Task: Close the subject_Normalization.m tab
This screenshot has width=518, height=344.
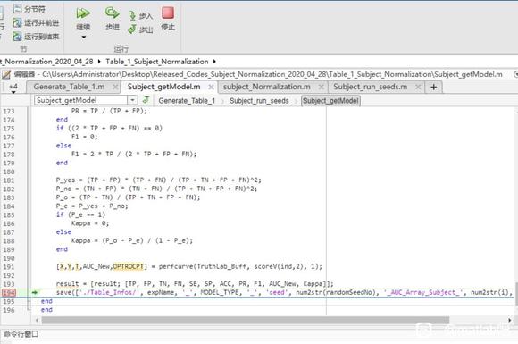Action: (x=322, y=87)
